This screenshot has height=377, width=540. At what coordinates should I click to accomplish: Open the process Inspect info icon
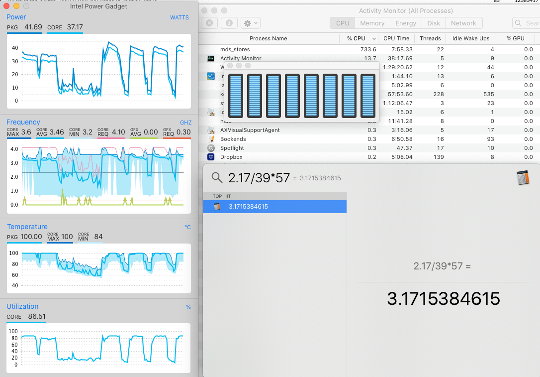pyautogui.click(x=229, y=23)
